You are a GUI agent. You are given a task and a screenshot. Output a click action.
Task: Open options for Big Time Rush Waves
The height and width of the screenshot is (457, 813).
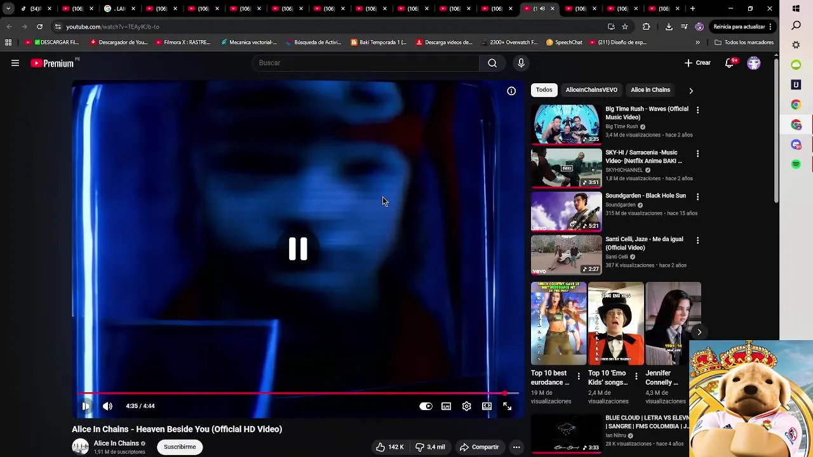pyautogui.click(x=697, y=110)
